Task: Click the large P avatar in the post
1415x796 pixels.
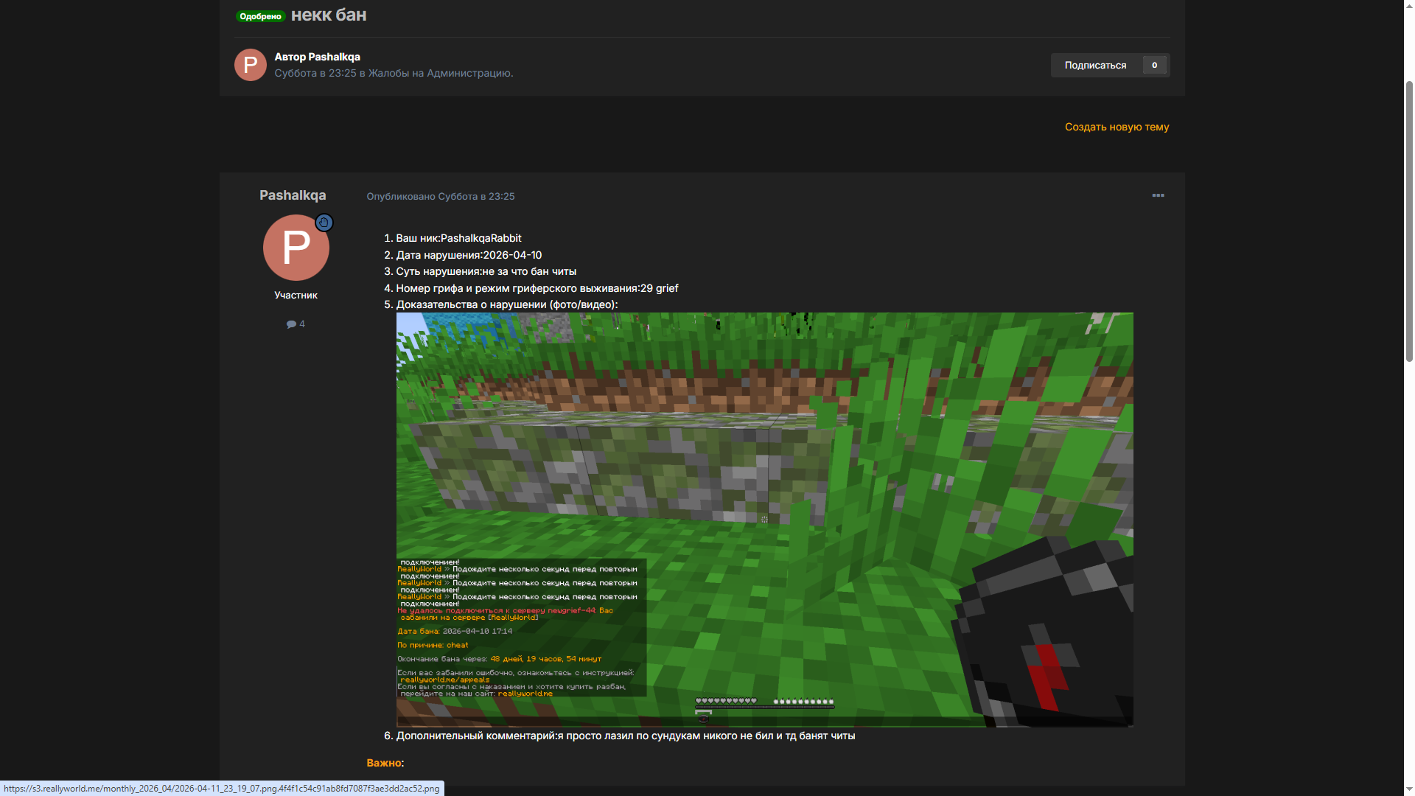Action: (x=296, y=248)
